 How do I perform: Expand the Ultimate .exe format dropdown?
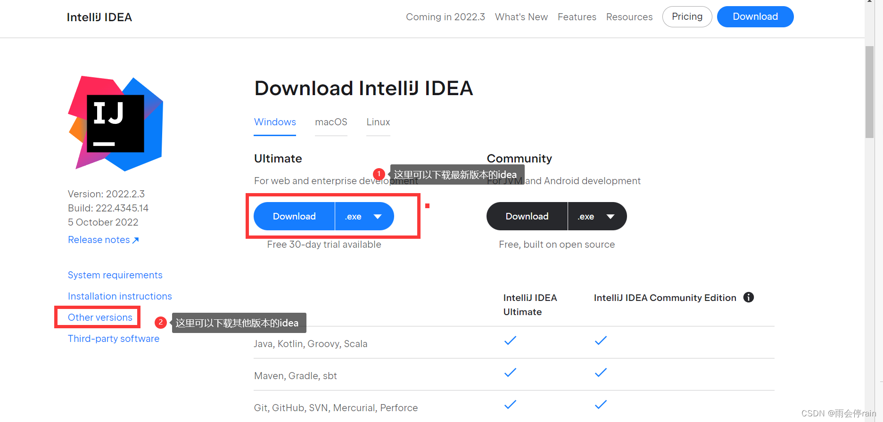tap(364, 216)
